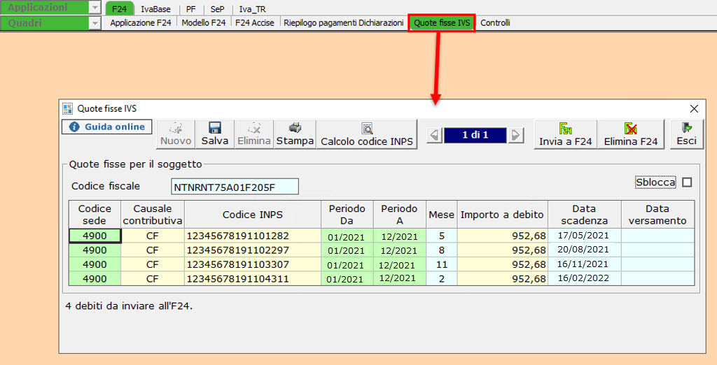Image resolution: width=717 pixels, height=365 pixels.
Task: Go to previous record arrow
Action: 434,135
